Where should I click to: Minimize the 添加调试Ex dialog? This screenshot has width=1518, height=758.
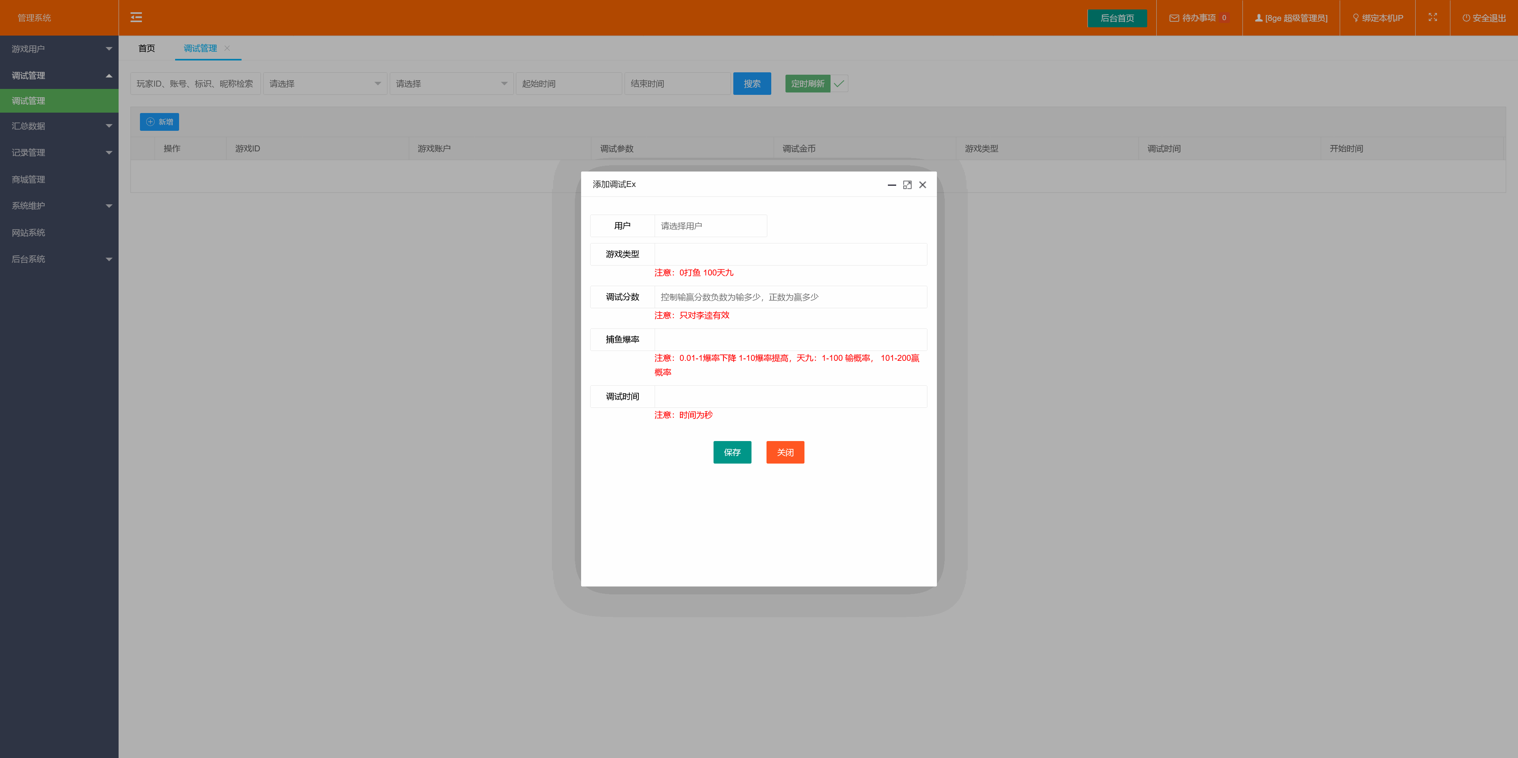(891, 185)
